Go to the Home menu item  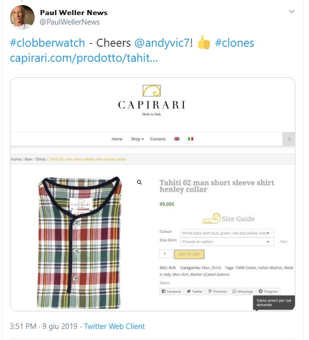tap(117, 139)
